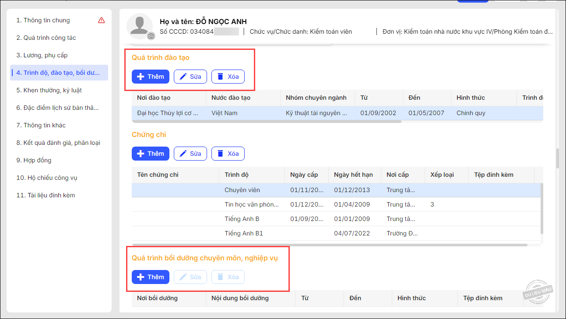566x319 pixels.
Task: Open Khen thưởng, kỷ luật section
Action: pyautogui.click(x=49, y=90)
